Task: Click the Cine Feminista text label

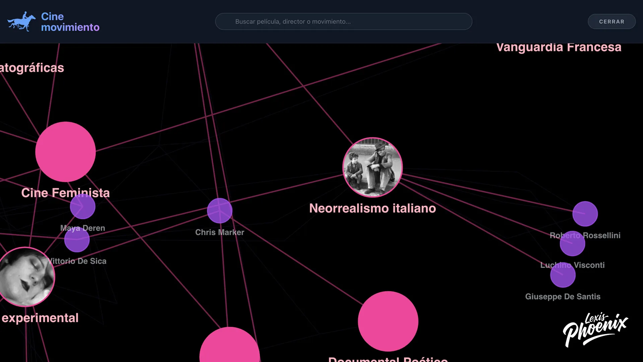Action: (65, 193)
